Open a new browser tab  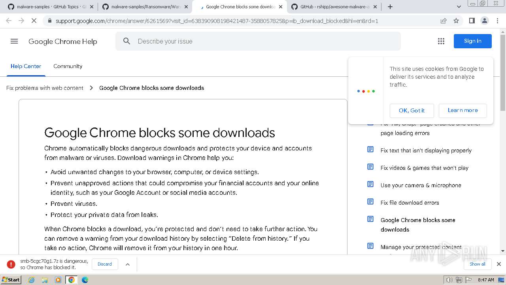[390, 7]
